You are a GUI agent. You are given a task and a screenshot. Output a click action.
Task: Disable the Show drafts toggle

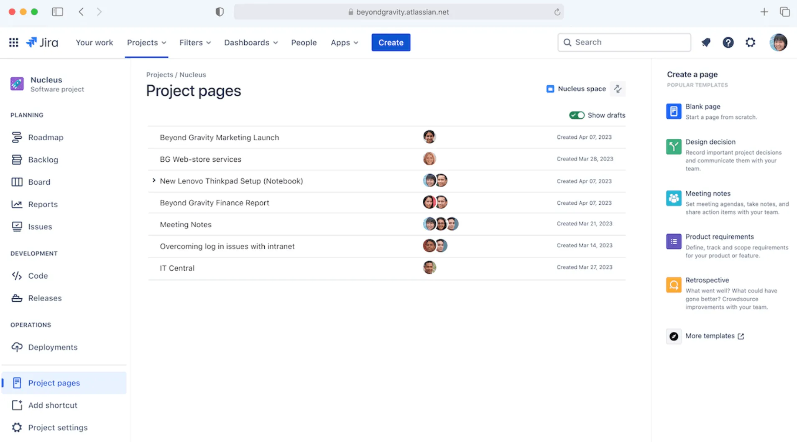577,115
